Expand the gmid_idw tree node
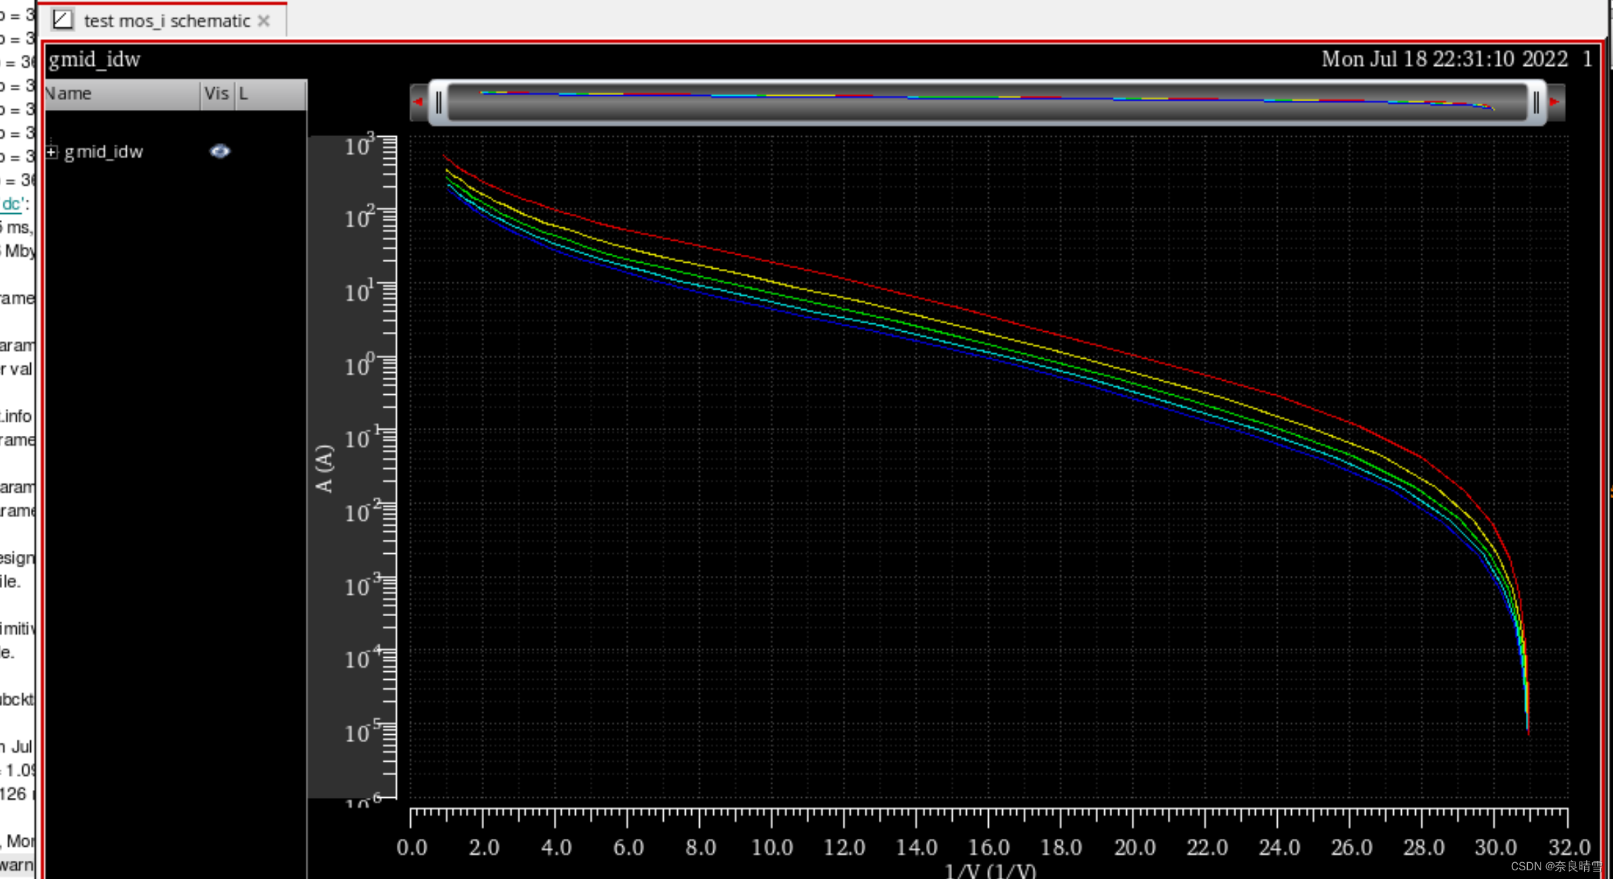 point(52,152)
